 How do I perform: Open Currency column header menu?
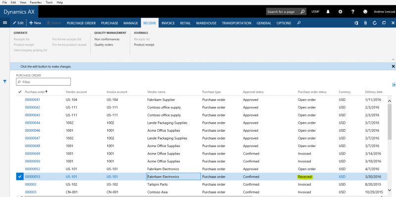345,92
